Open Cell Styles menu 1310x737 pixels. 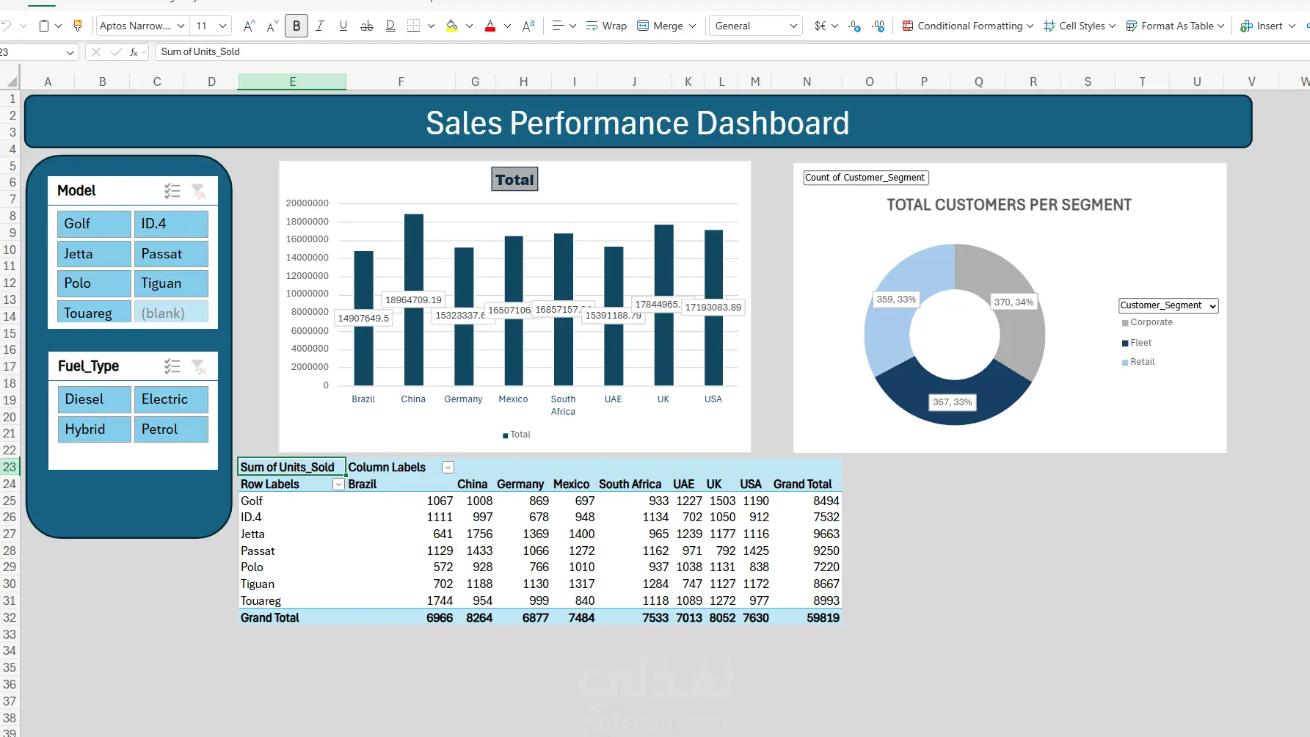coord(1080,26)
